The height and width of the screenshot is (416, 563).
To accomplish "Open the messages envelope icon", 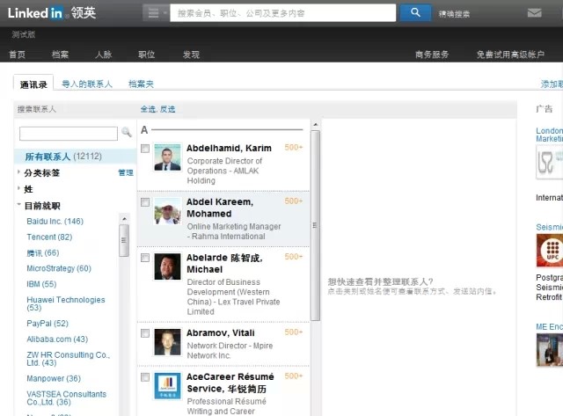I will click(534, 13).
